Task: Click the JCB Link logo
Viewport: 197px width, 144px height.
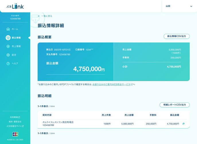Action: coord(15,6)
